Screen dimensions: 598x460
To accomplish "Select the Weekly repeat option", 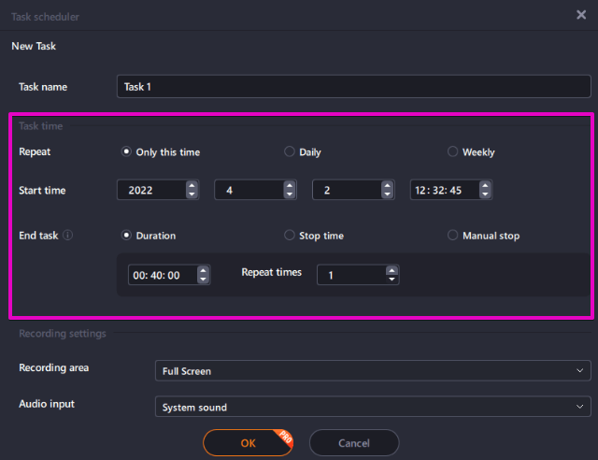I will [471, 152].
